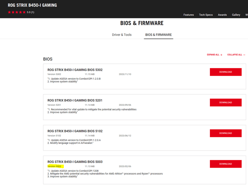Click the 2023/02/06 release date
Viewport: 248px width, 186px height.
[x=125, y=166]
